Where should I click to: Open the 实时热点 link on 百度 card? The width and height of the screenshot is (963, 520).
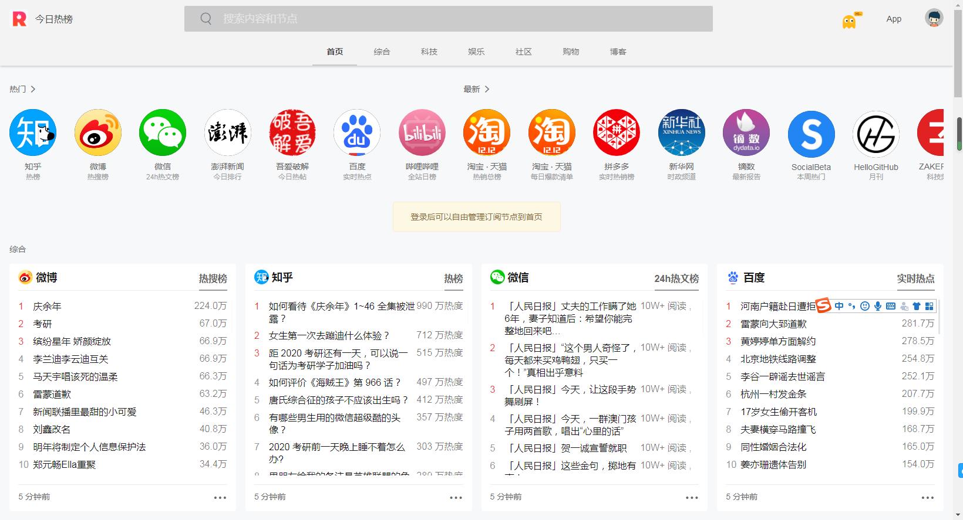point(915,278)
